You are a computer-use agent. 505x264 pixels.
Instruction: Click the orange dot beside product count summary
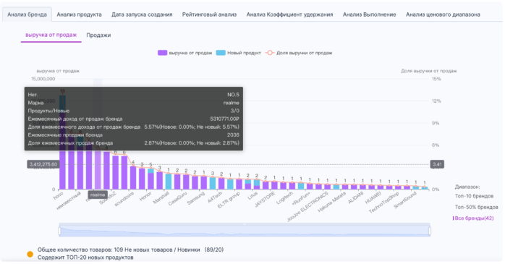(30, 255)
